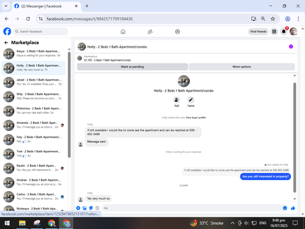Focus the Search Facebook field

[x=41, y=32]
